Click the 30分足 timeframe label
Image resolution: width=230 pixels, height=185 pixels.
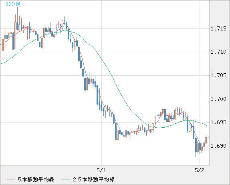coord(13,4)
